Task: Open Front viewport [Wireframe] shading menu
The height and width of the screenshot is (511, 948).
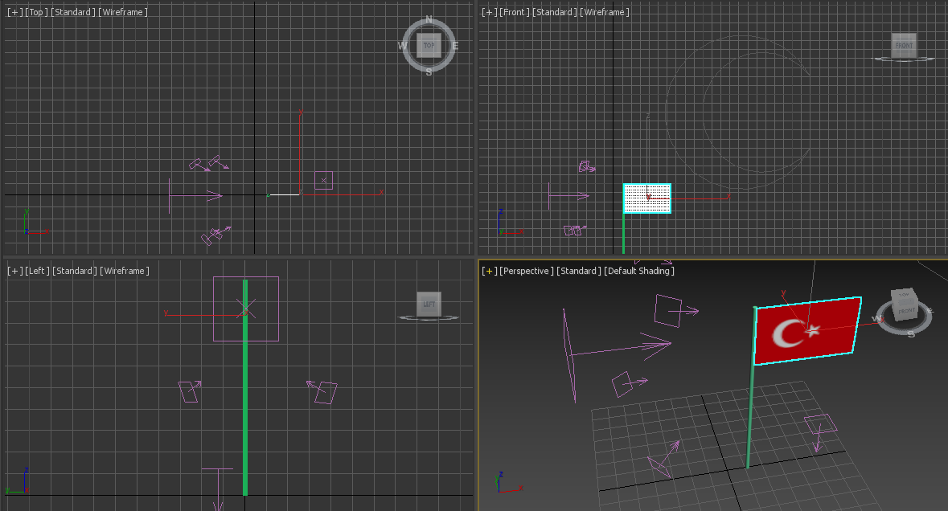Action: click(605, 12)
